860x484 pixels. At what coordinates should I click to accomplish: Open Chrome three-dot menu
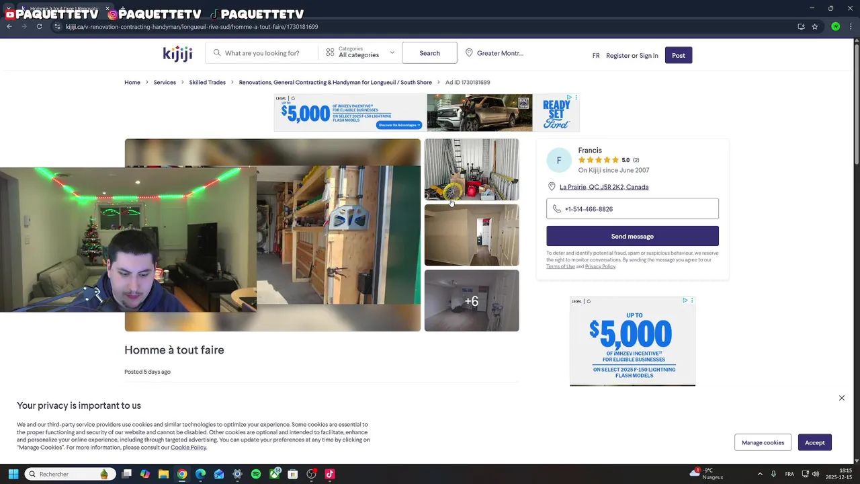tap(850, 27)
